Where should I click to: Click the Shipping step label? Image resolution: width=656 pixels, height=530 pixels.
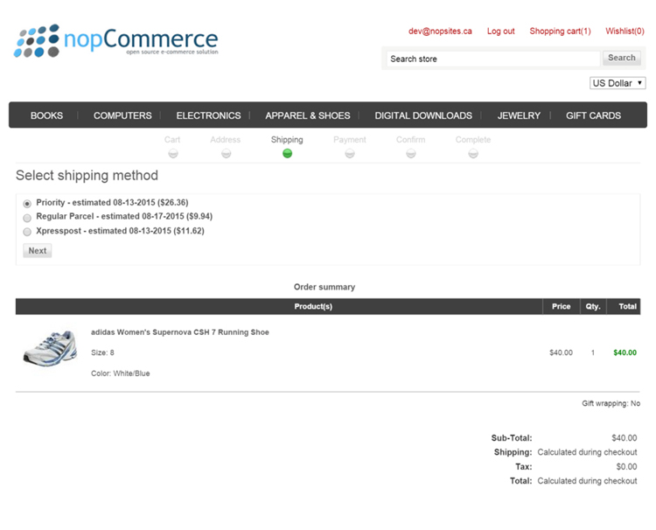[x=287, y=140]
